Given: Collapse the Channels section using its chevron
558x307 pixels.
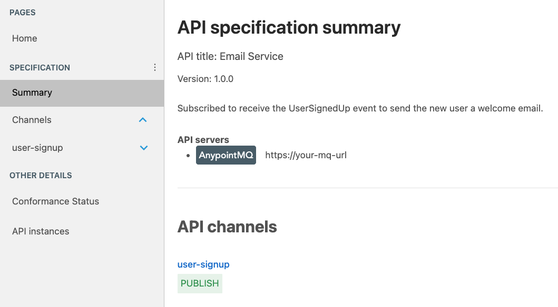Looking at the screenshot, I should coord(143,120).
